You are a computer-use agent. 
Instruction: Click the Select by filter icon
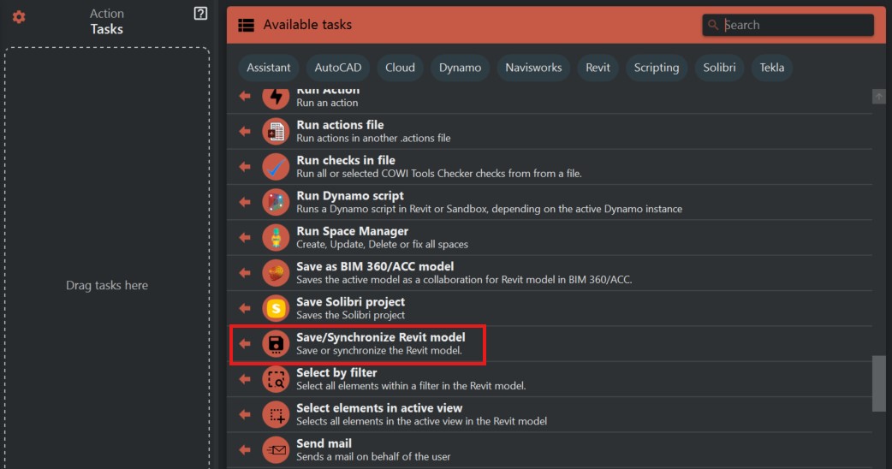(x=276, y=379)
